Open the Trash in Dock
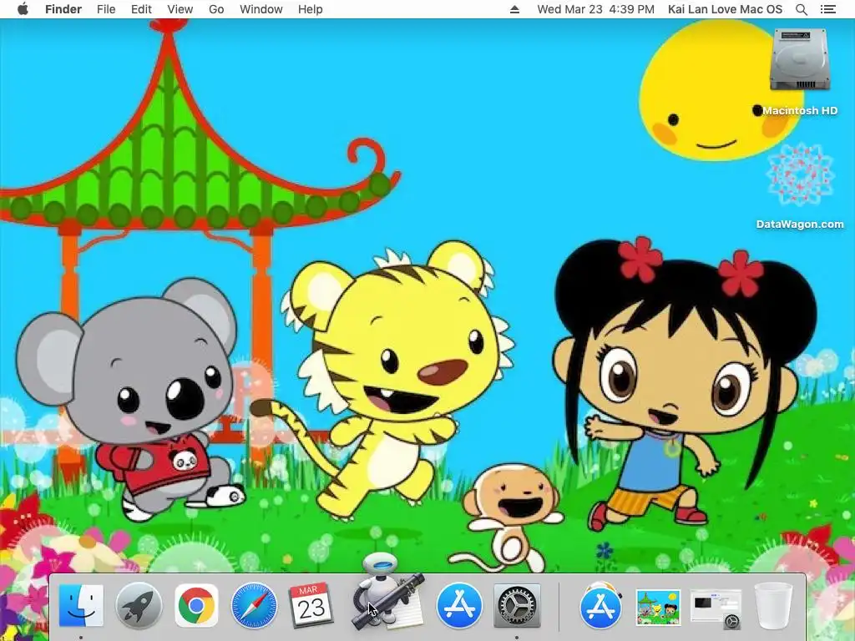The height and width of the screenshot is (641, 855). 772,606
